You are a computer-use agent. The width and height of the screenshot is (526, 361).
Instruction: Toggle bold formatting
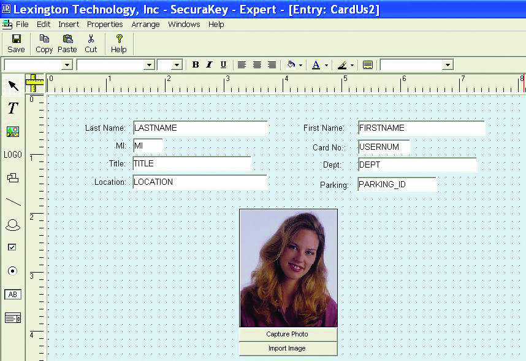pyautogui.click(x=195, y=64)
